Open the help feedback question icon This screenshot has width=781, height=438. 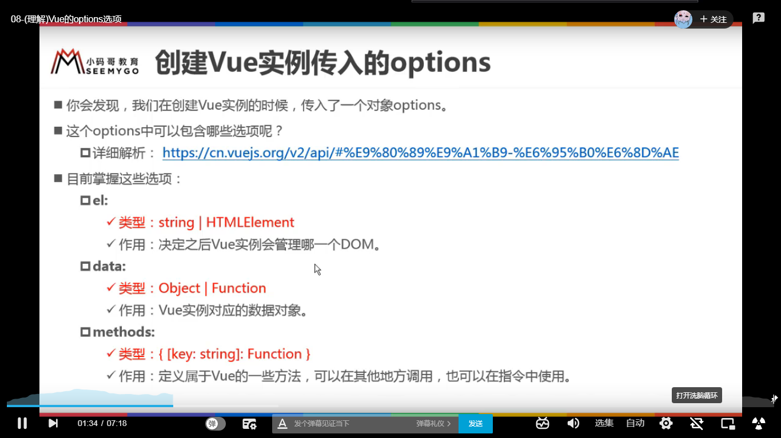[759, 18]
